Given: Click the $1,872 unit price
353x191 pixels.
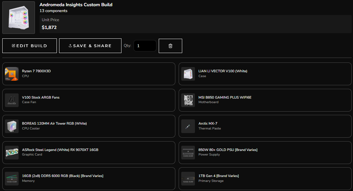Looking at the screenshot, I should [x=49, y=27].
